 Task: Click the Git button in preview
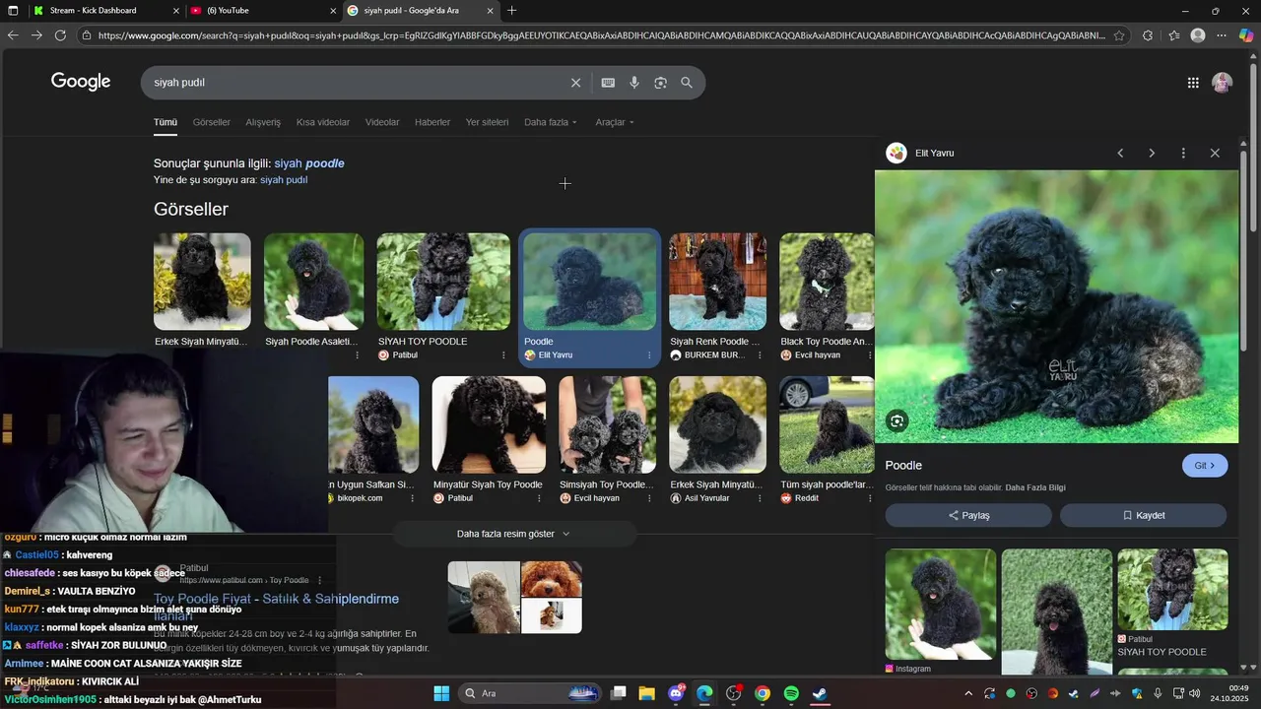click(x=1205, y=466)
